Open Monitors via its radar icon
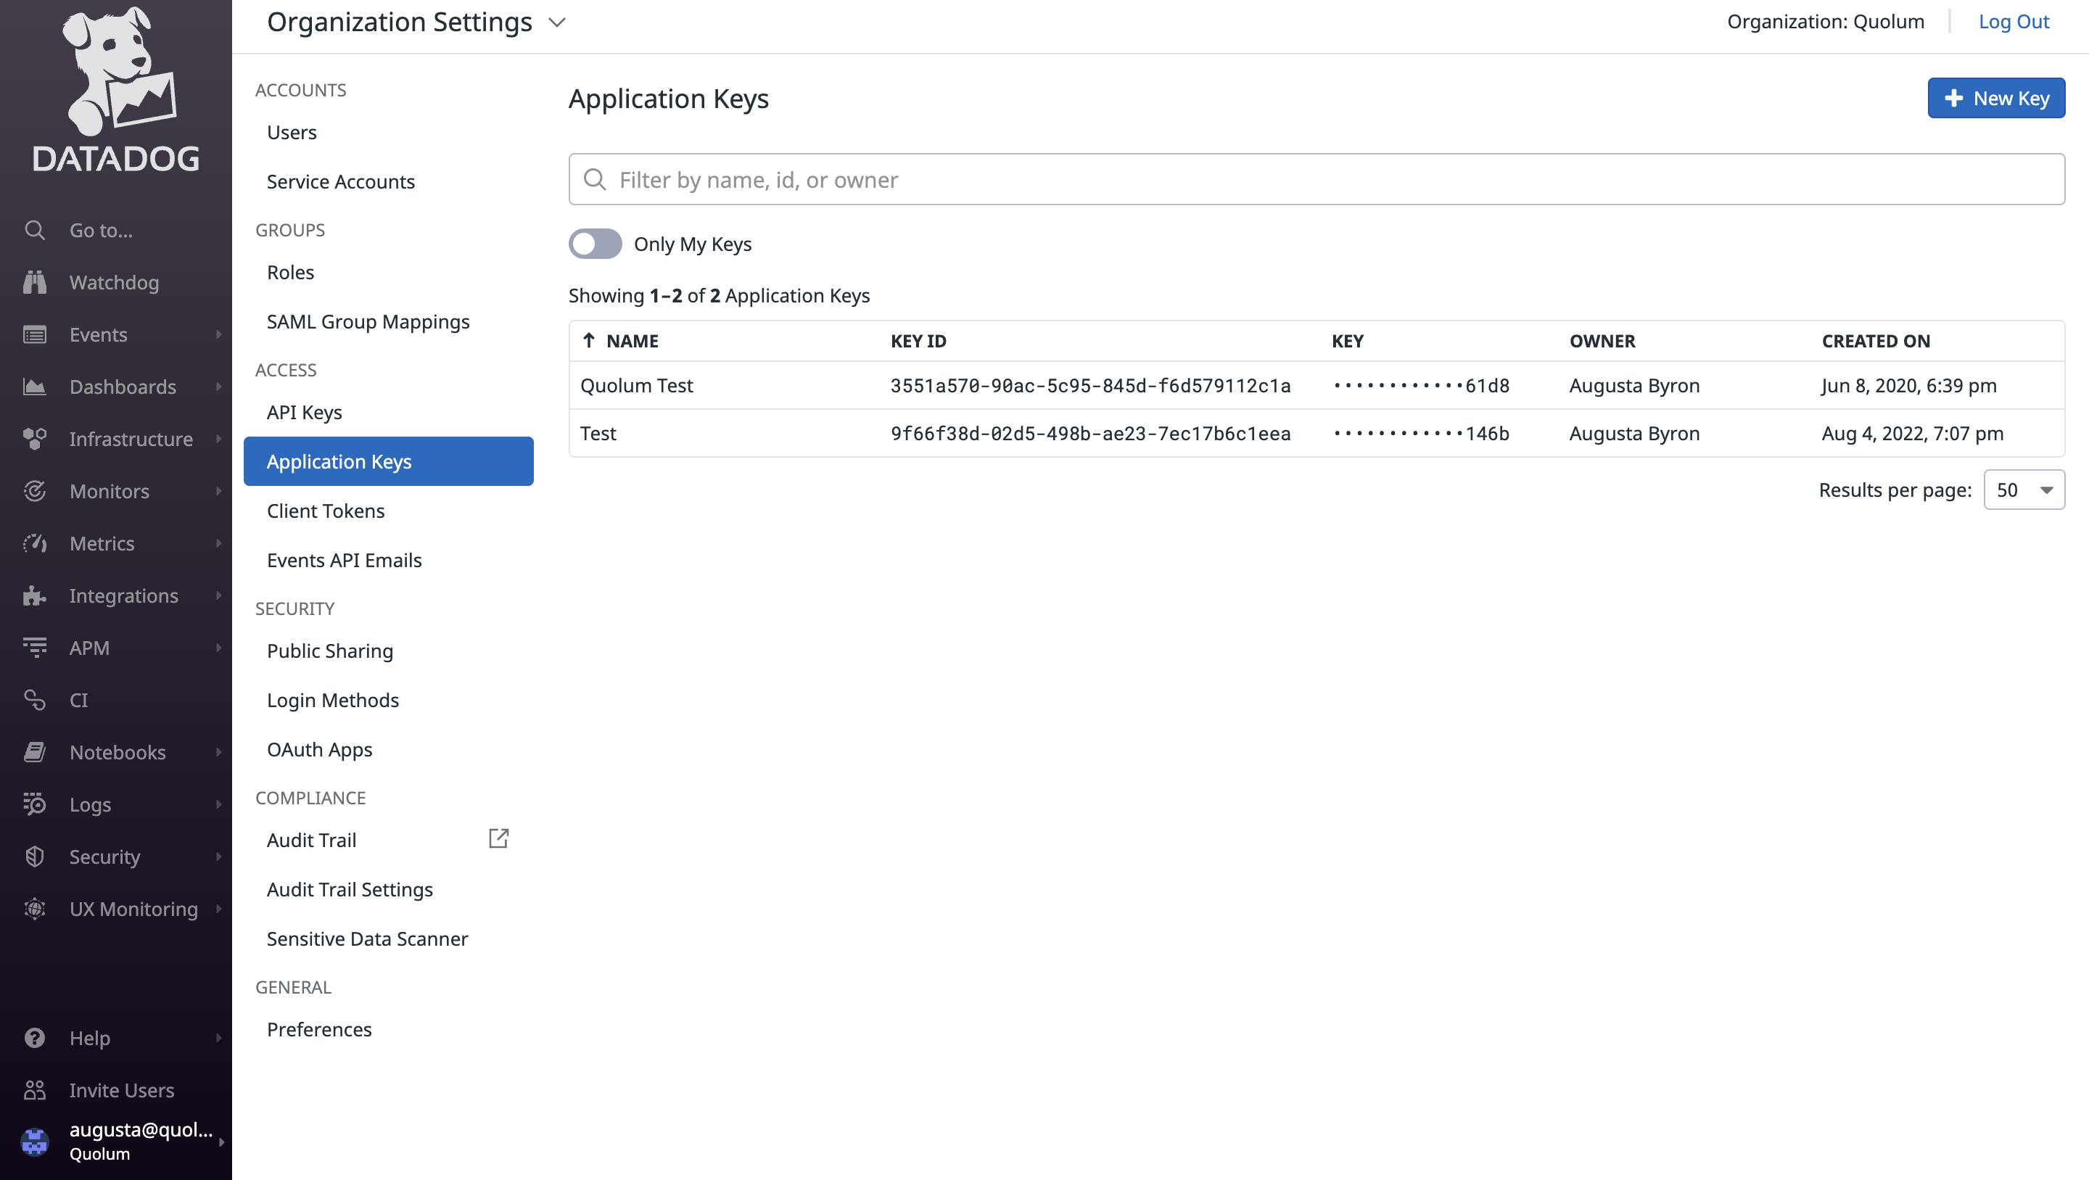 pos(34,491)
